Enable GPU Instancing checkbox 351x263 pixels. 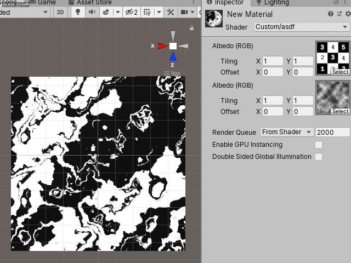pyautogui.click(x=319, y=145)
